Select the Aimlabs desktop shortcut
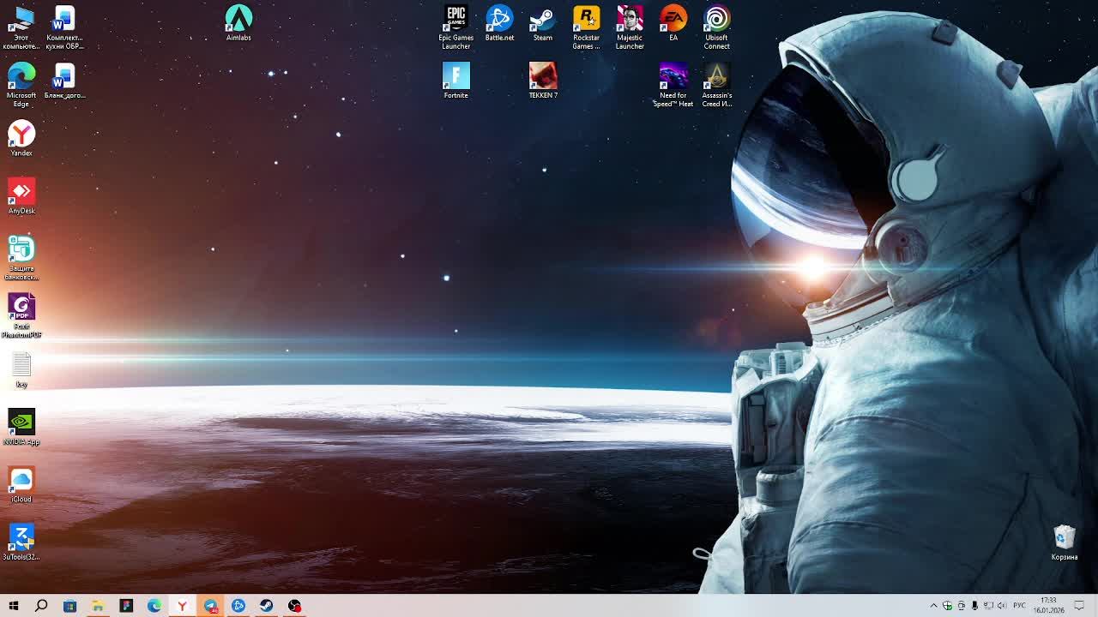The image size is (1098, 617). point(238,23)
